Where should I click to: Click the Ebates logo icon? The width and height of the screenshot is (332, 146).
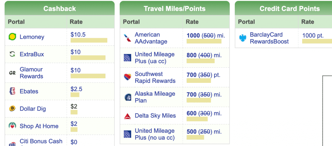[x=12, y=91]
